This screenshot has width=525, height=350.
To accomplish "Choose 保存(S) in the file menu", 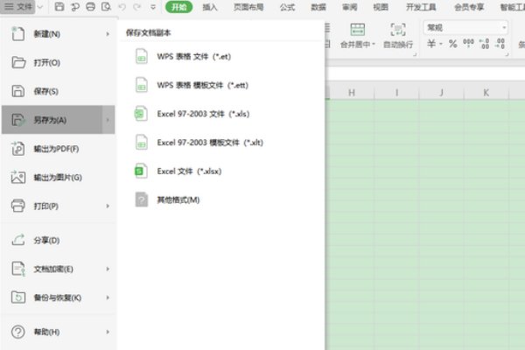I will click(59, 91).
